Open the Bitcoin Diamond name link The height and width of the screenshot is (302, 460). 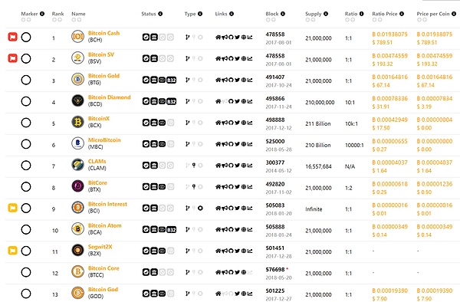coord(109,97)
